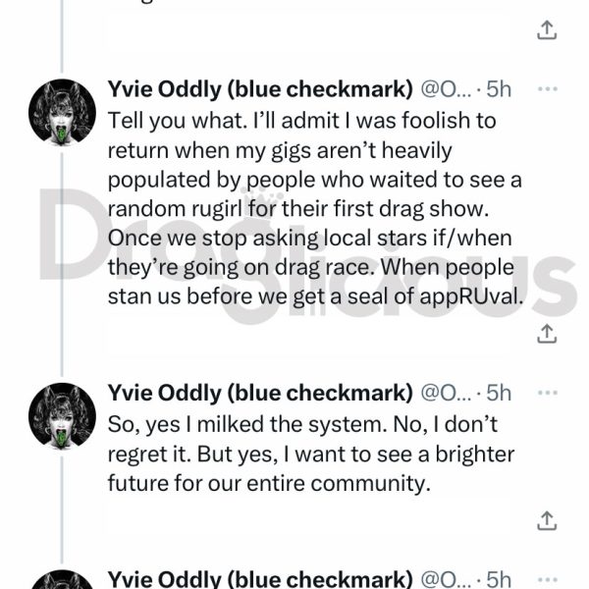Viewport: 589px width, 589px height.
Task: Open the @O... handle on 'Tell you what' tweet
Action: (446, 89)
